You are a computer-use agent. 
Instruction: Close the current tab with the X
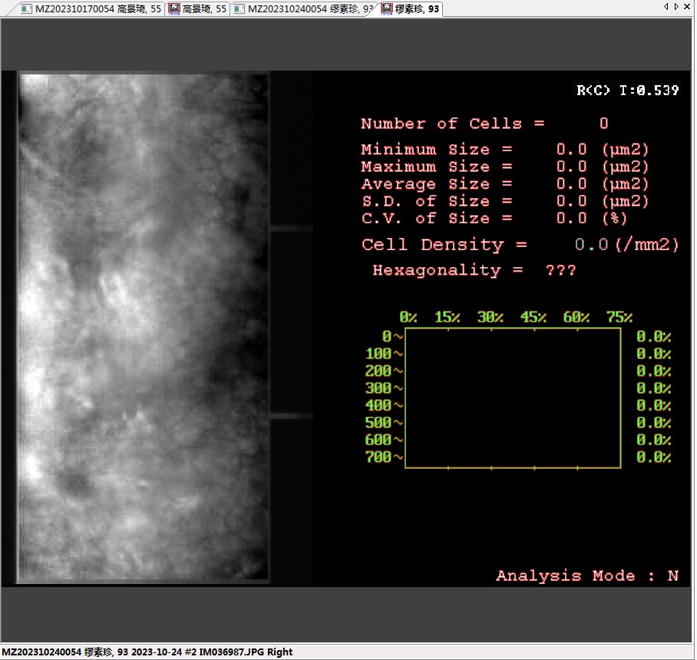pos(686,7)
